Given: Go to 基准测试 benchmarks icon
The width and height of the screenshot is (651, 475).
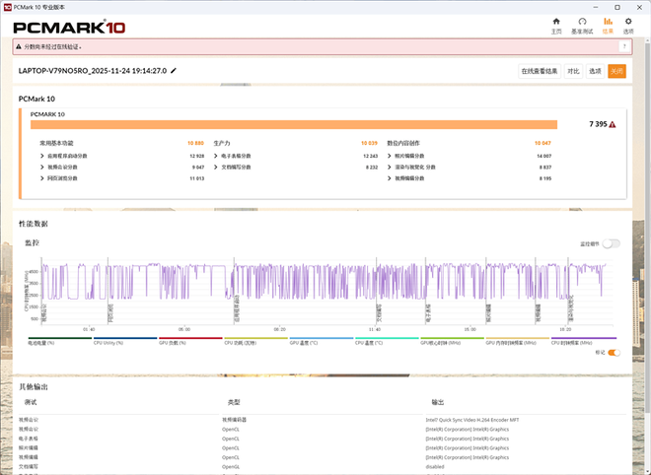Looking at the screenshot, I should (582, 25).
